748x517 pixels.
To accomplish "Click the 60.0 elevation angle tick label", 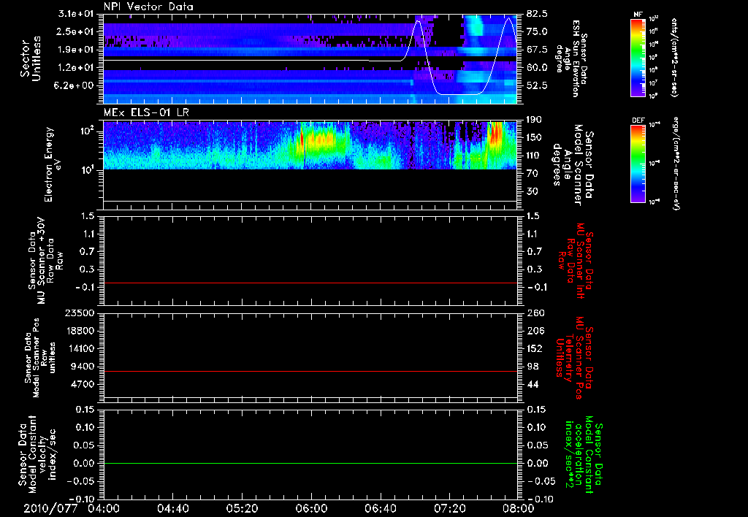I will (537, 68).
